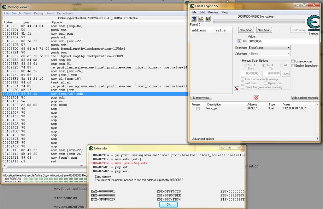The width and height of the screenshot is (323, 209).
Task: Toggle the Hyper Scan checkbox
Action: (266, 83)
